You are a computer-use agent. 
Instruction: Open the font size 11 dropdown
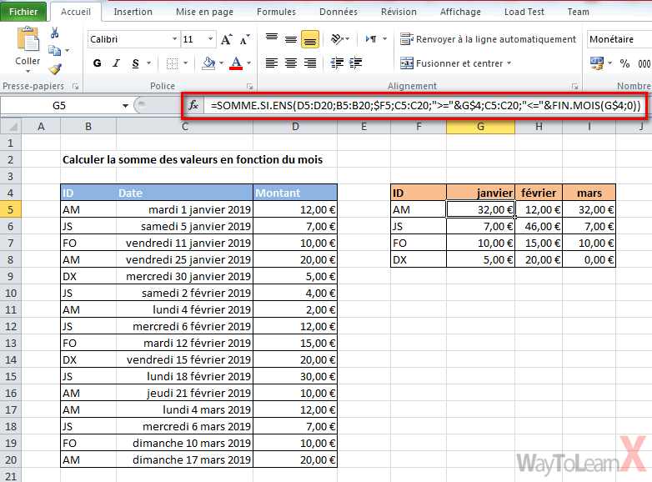210,39
